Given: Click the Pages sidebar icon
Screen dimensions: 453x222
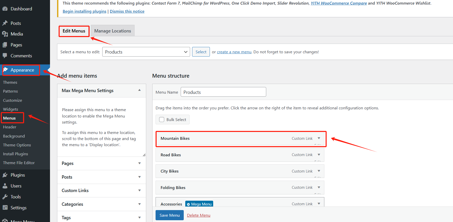Looking at the screenshot, I should click(x=5, y=45).
